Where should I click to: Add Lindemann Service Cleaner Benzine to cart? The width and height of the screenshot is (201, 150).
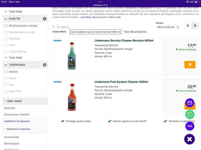(x=190, y=64)
